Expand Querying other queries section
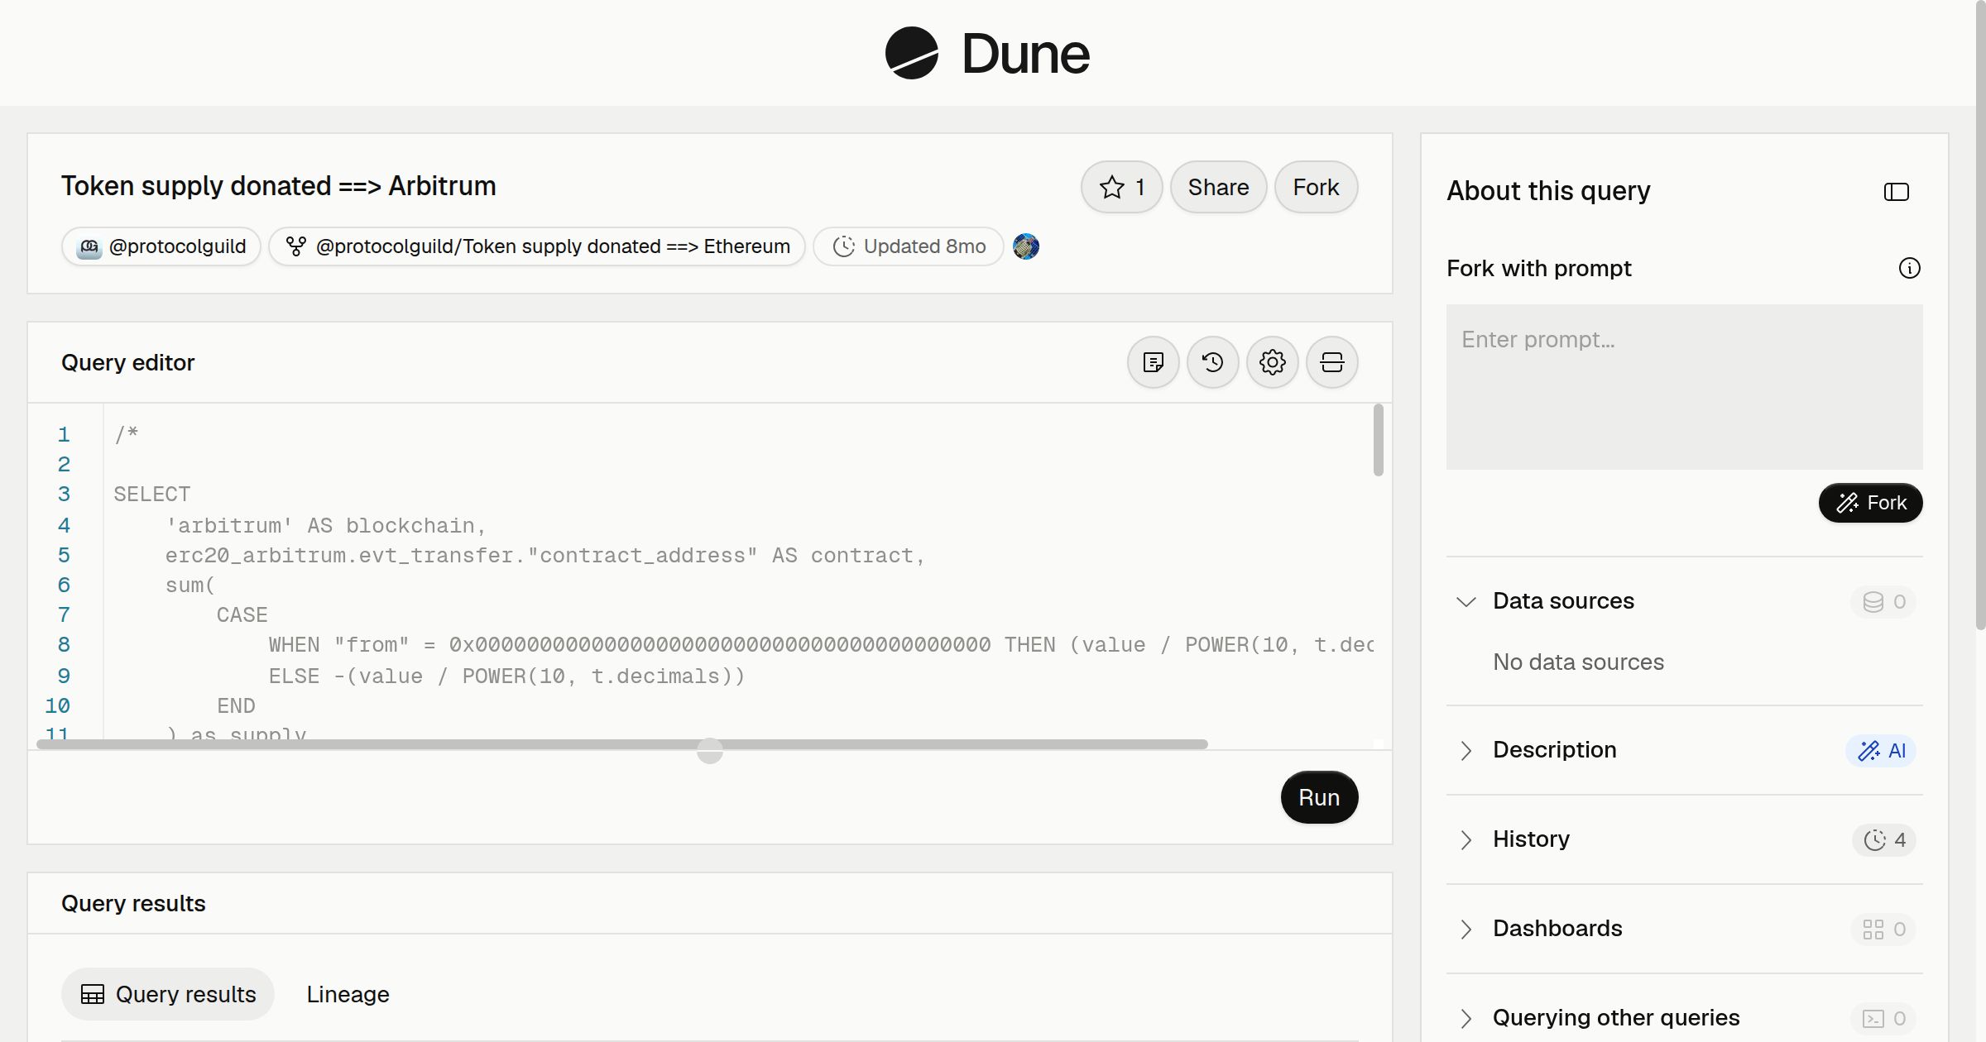Image resolution: width=1986 pixels, height=1042 pixels. coord(1466,1018)
